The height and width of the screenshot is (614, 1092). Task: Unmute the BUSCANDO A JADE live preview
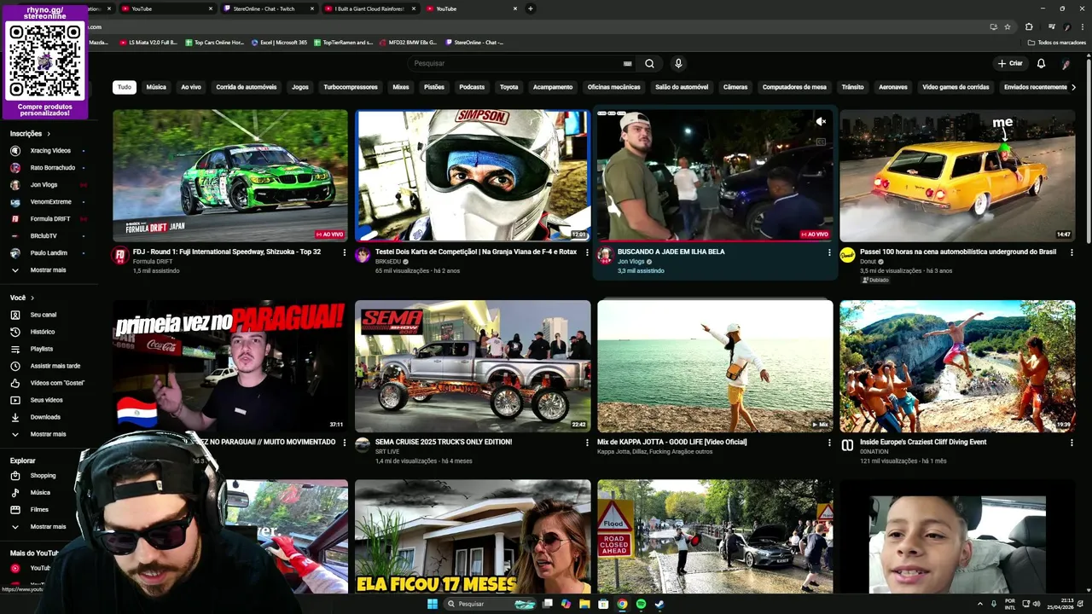pyautogui.click(x=821, y=122)
